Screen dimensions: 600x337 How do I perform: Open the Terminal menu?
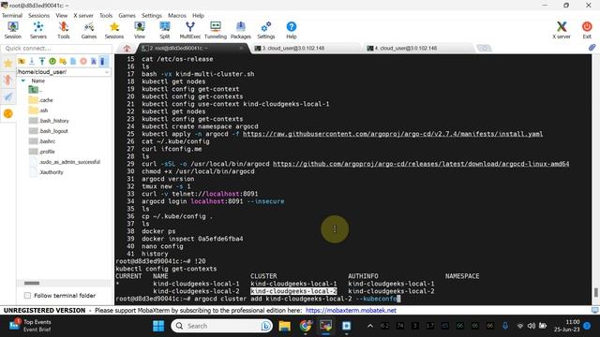pyautogui.click(x=12, y=15)
